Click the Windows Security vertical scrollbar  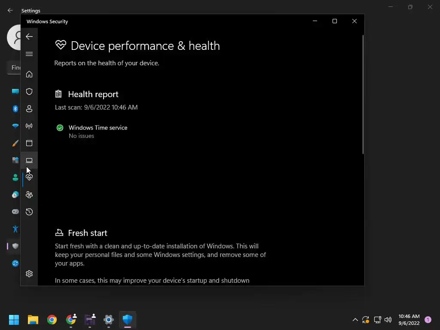(x=363, y=95)
